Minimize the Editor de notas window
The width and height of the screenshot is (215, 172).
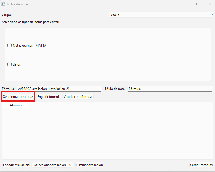click(x=185, y=4)
